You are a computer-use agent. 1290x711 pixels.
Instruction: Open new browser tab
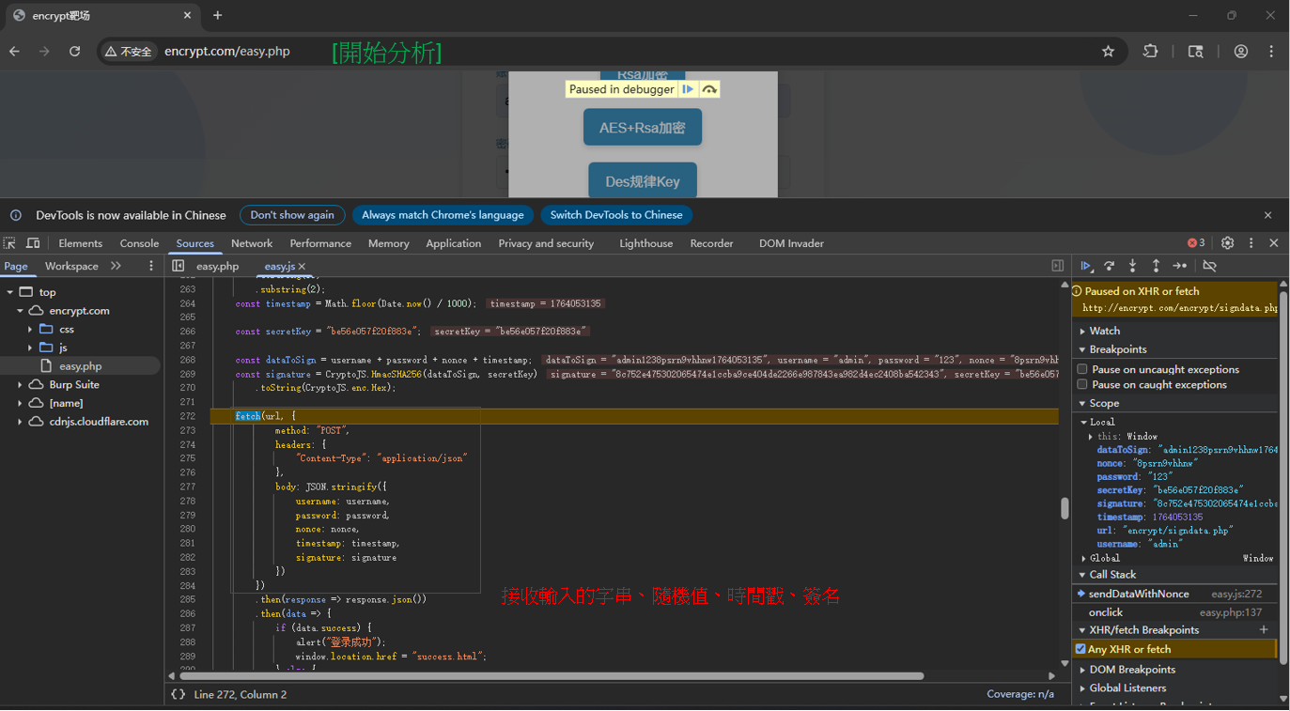pos(218,15)
